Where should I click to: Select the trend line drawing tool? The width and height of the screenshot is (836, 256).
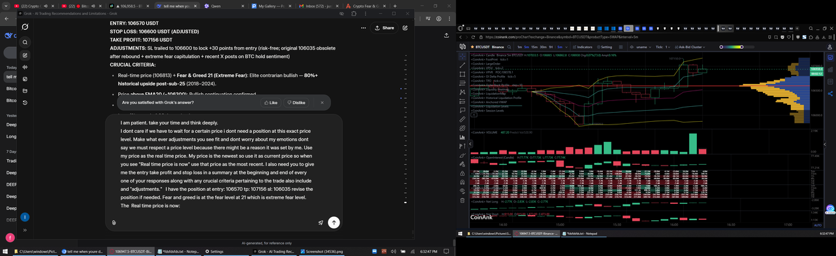point(462,66)
